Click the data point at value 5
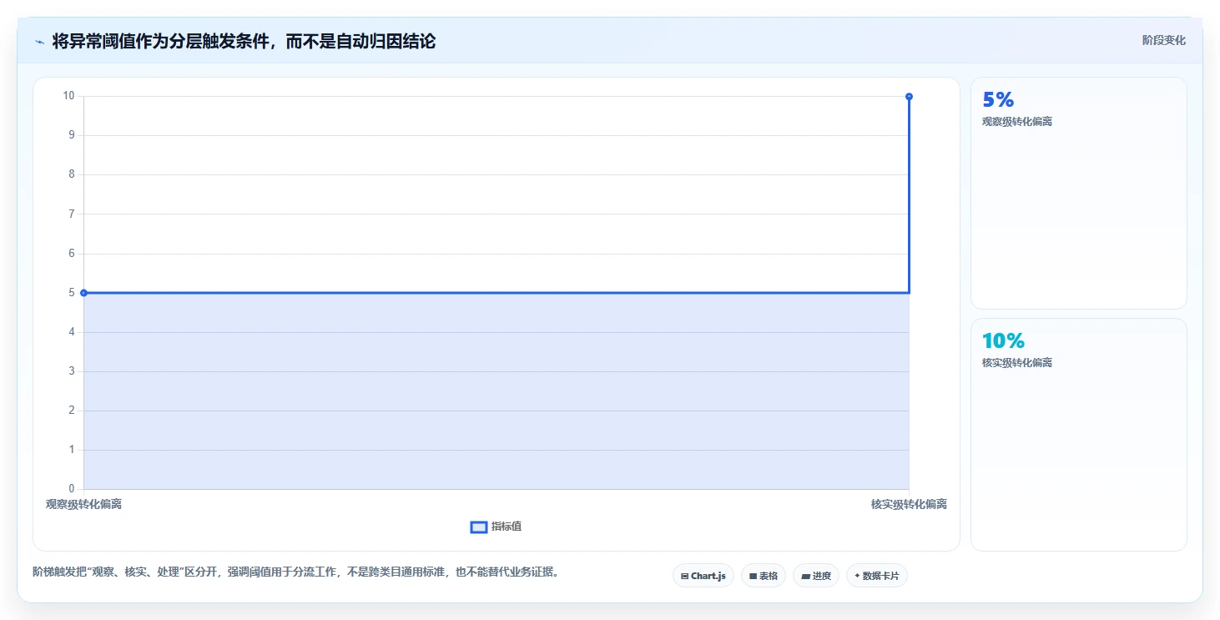The height and width of the screenshot is (620, 1220). (83, 293)
